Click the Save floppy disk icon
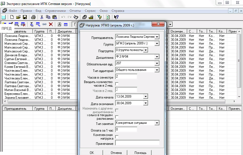 (25, 17)
